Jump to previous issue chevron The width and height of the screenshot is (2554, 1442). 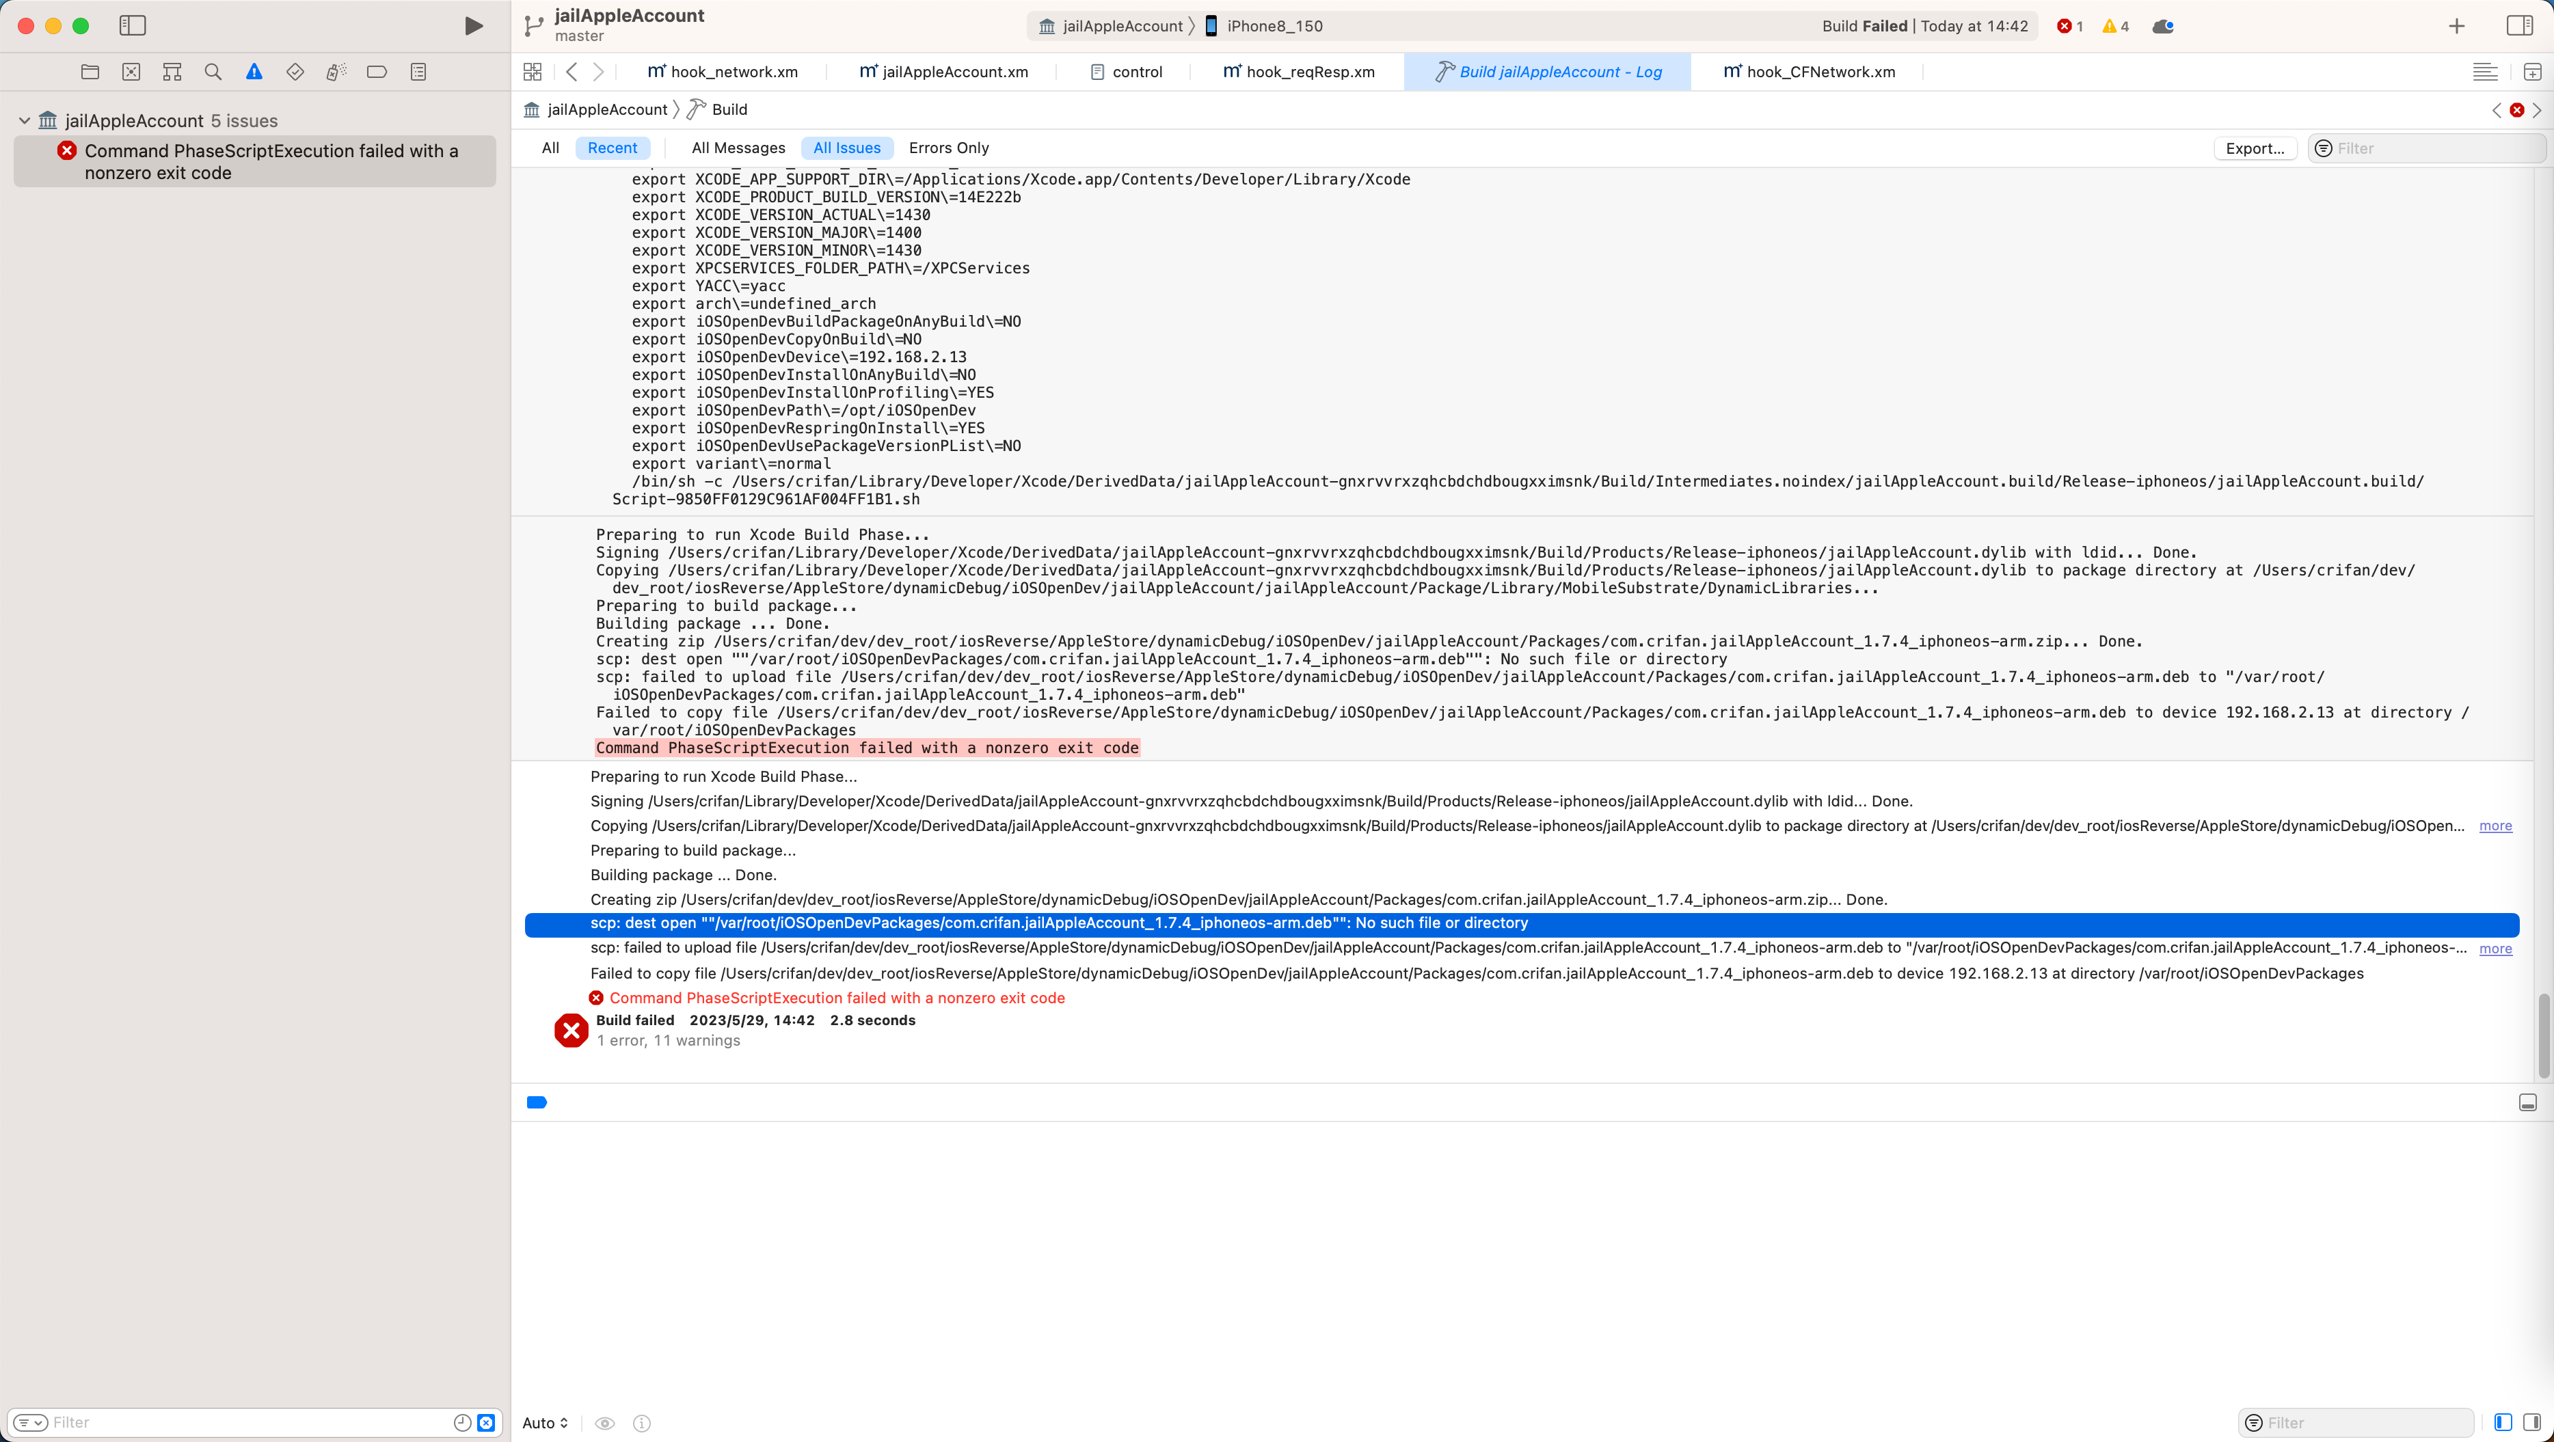[x=2497, y=110]
